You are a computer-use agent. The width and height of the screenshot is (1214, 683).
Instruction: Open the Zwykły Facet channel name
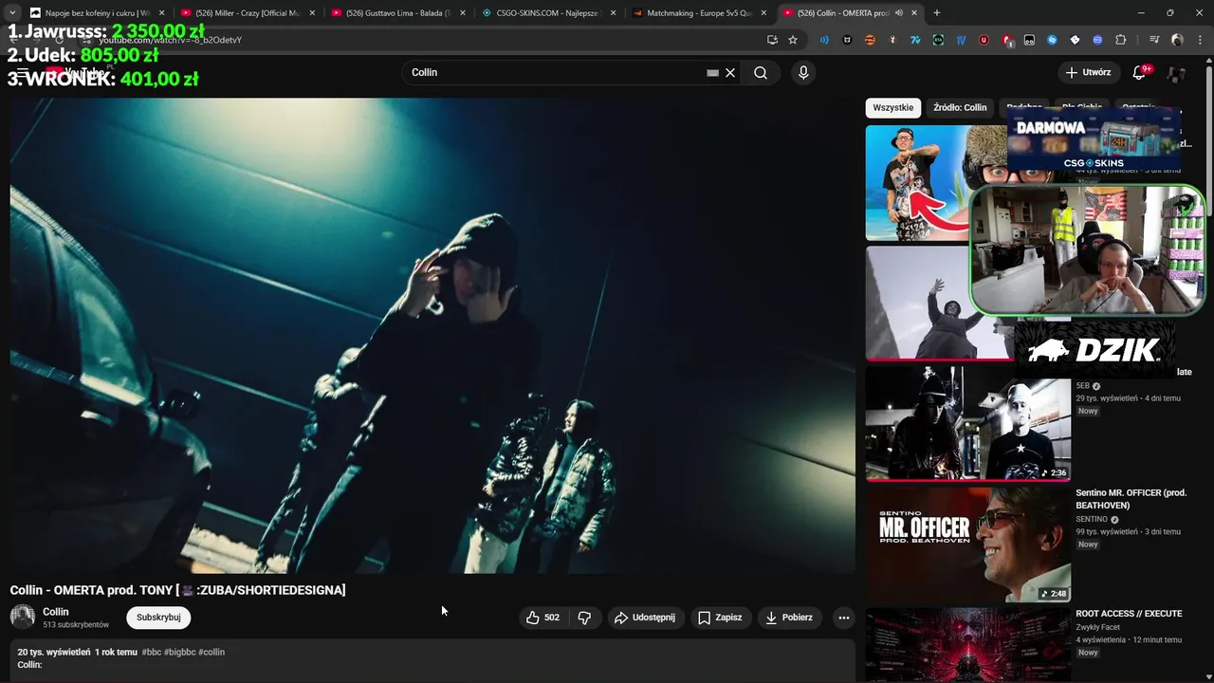[x=1098, y=627]
